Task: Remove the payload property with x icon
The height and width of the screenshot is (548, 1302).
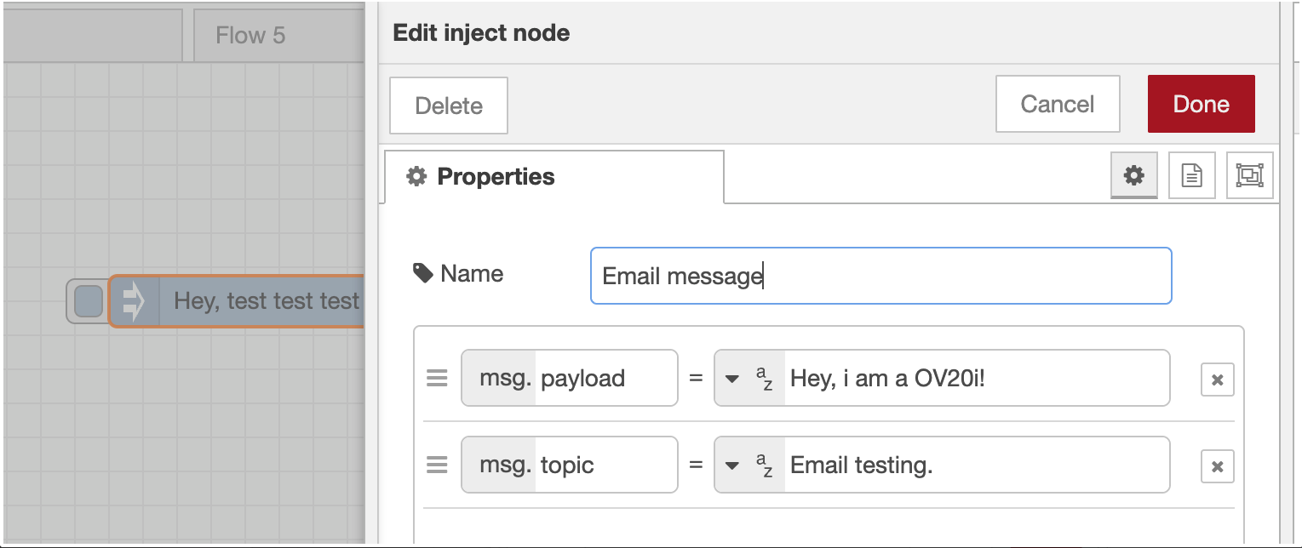Action: tap(1217, 380)
